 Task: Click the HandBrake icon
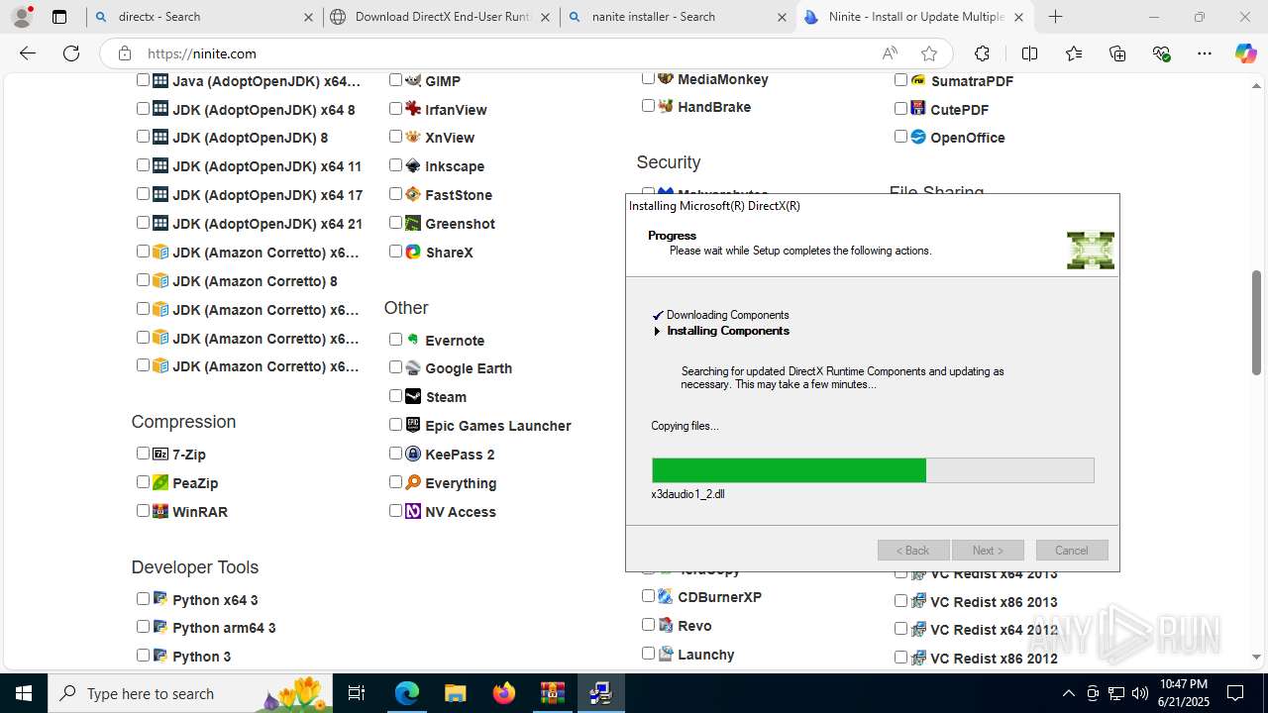tap(666, 106)
